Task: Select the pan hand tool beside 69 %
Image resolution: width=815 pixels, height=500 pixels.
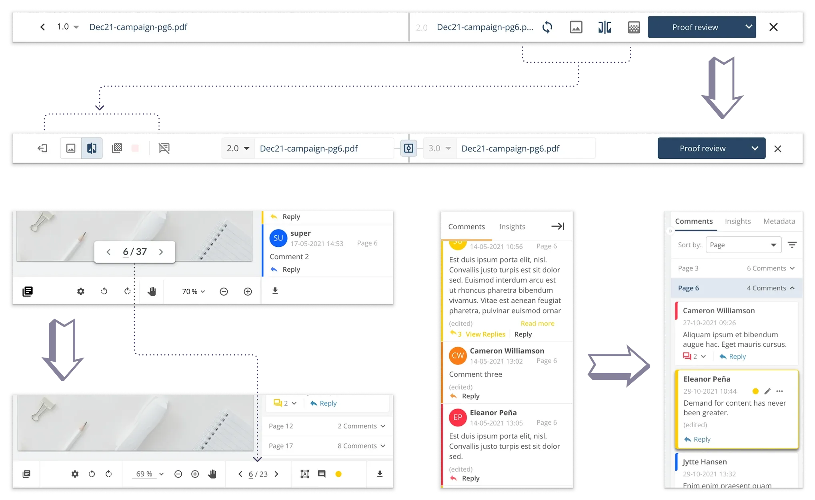Action: pyautogui.click(x=212, y=474)
